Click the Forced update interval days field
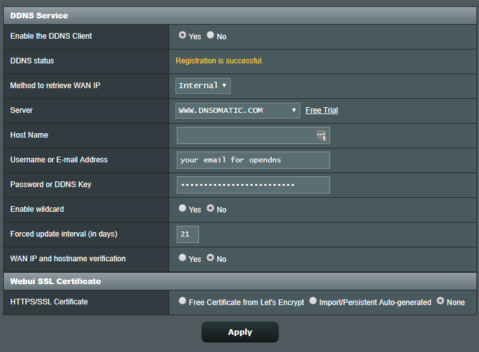This screenshot has width=479, height=352. pos(188,234)
